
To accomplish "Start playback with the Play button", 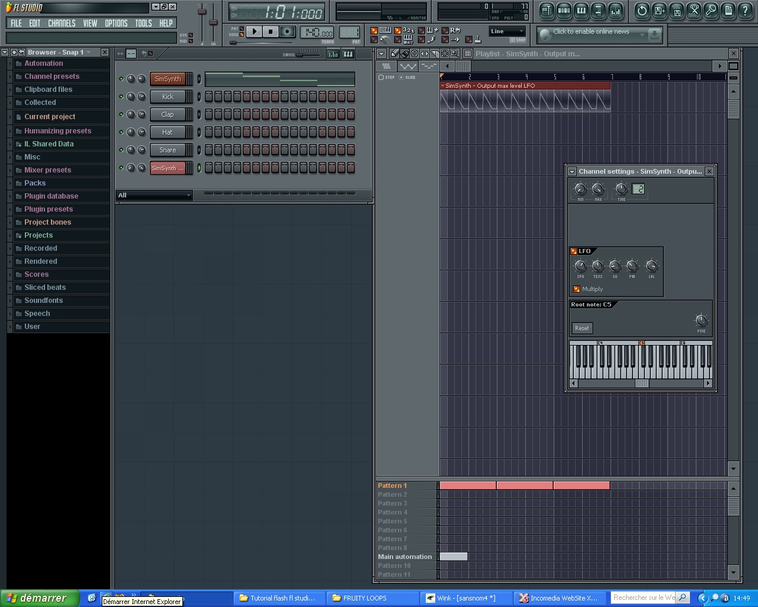I will click(254, 31).
